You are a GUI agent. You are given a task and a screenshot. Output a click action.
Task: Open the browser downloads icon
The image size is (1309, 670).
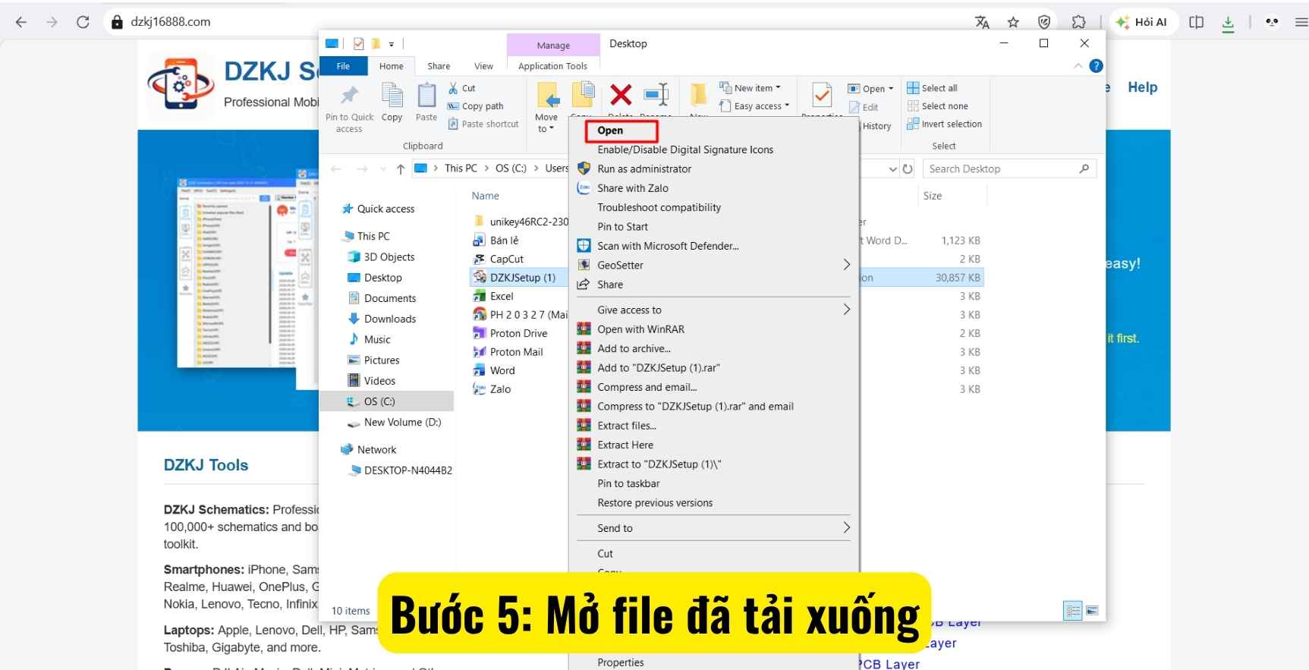pos(1228,23)
